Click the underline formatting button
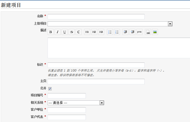This screenshot has width=190, height=122. [x=65, y=32]
